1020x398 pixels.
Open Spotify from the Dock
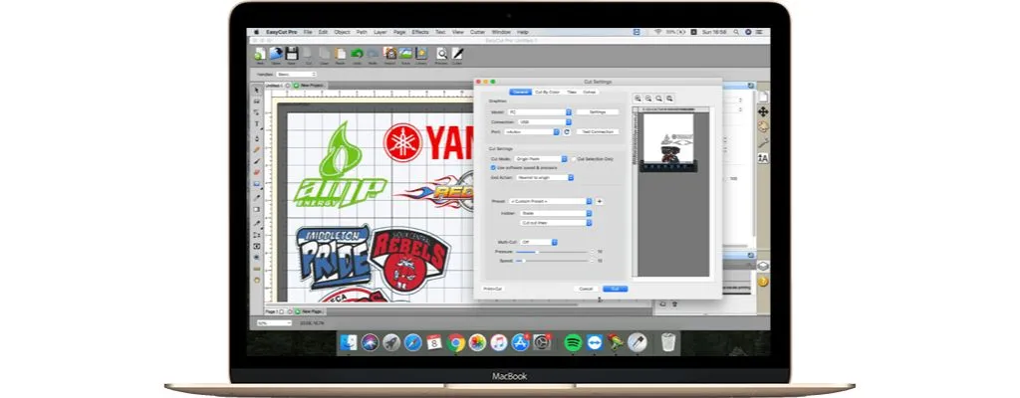pyautogui.click(x=573, y=342)
